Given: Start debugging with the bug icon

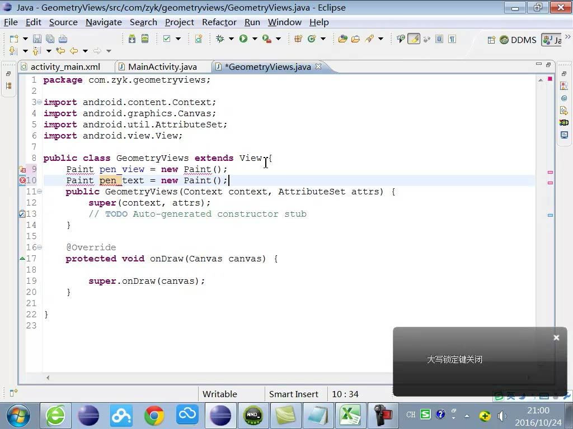Looking at the screenshot, I should coord(220,39).
